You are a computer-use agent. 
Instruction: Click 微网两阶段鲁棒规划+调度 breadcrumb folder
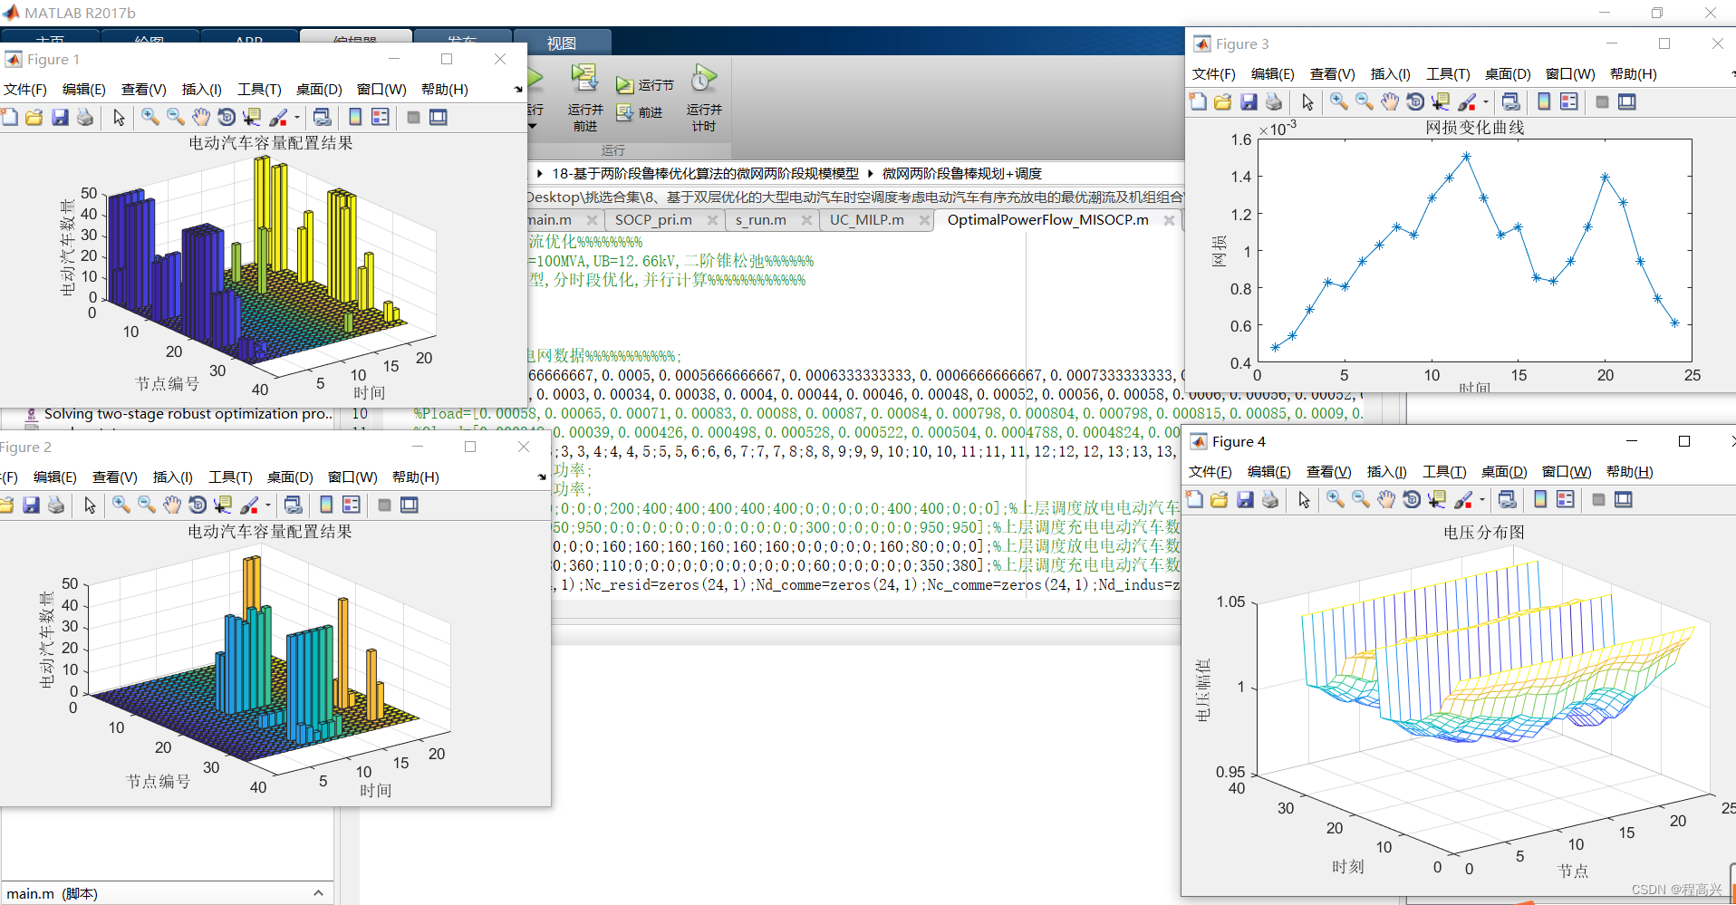point(962,173)
